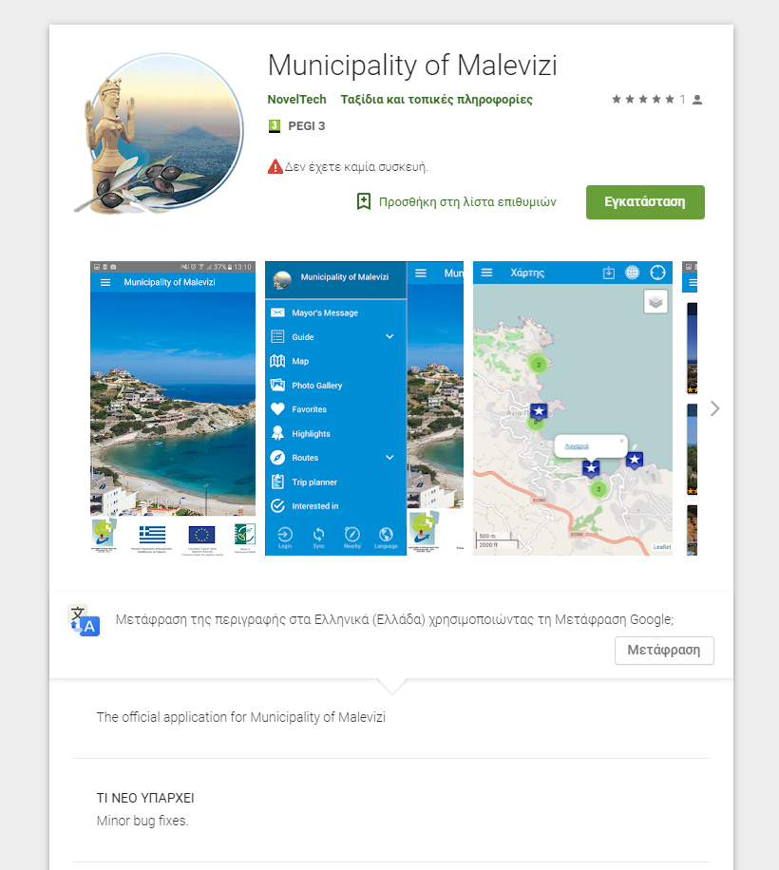Expand the Routes chevron in menu screenshot
The width and height of the screenshot is (779, 870).
click(x=389, y=458)
